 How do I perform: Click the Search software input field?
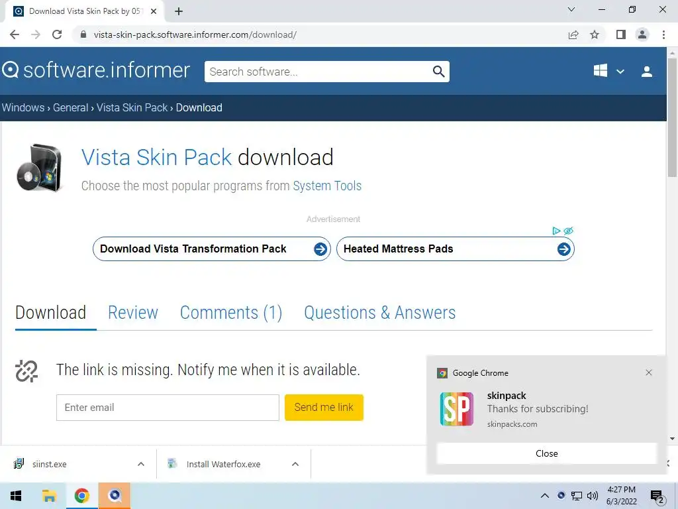[318, 72]
